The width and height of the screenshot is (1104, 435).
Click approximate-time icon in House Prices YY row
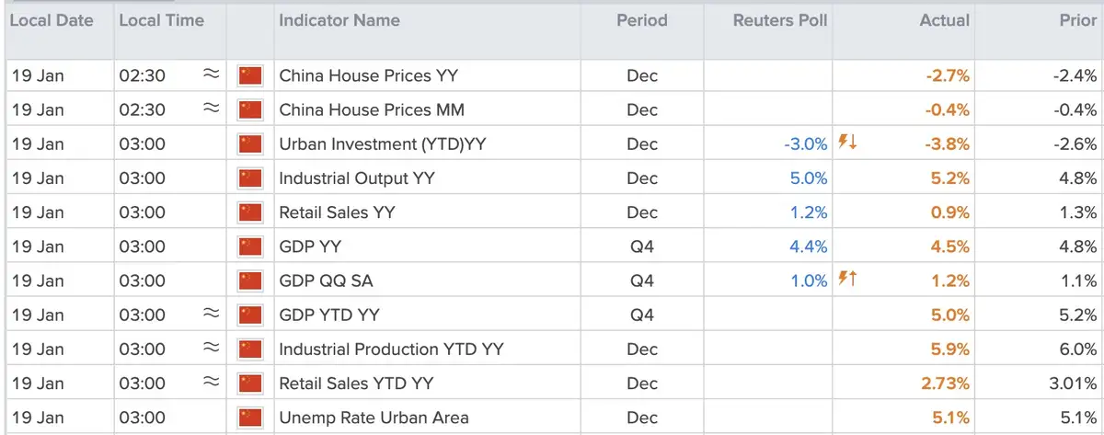tap(211, 74)
